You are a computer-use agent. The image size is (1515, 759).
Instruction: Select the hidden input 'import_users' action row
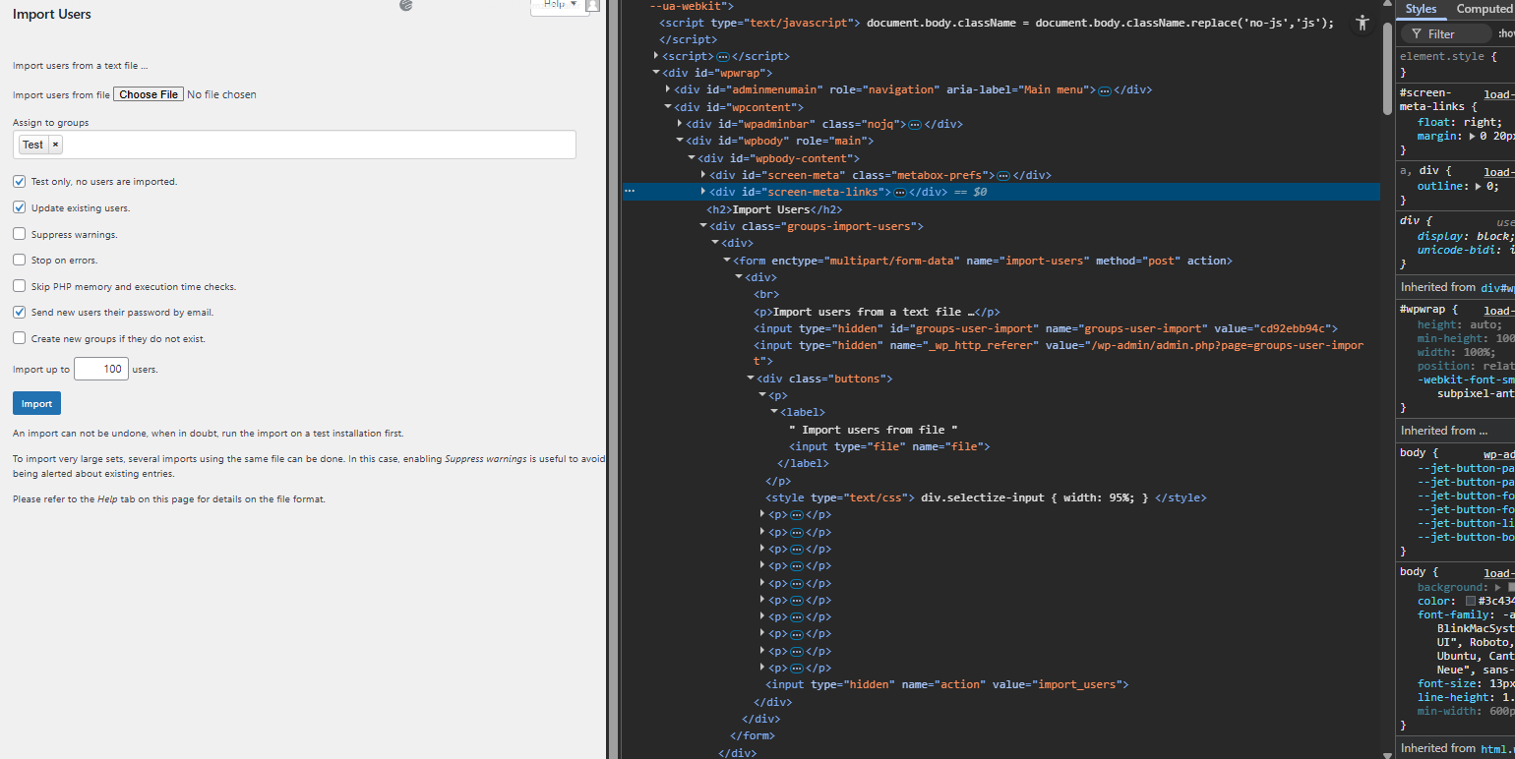tap(946, 685)
